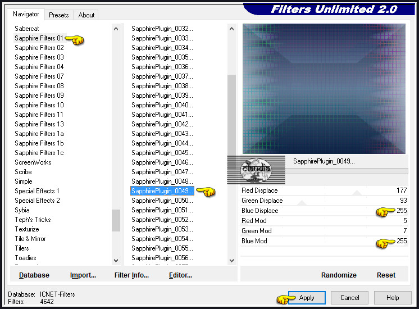Click the category list scrollbar thumb

click(116, 220)
